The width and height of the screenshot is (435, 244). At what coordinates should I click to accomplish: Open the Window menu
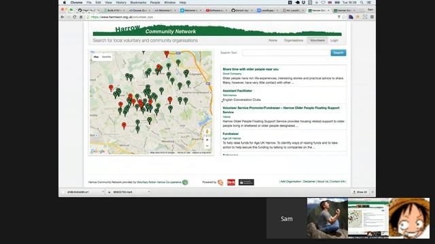[169, 3]
